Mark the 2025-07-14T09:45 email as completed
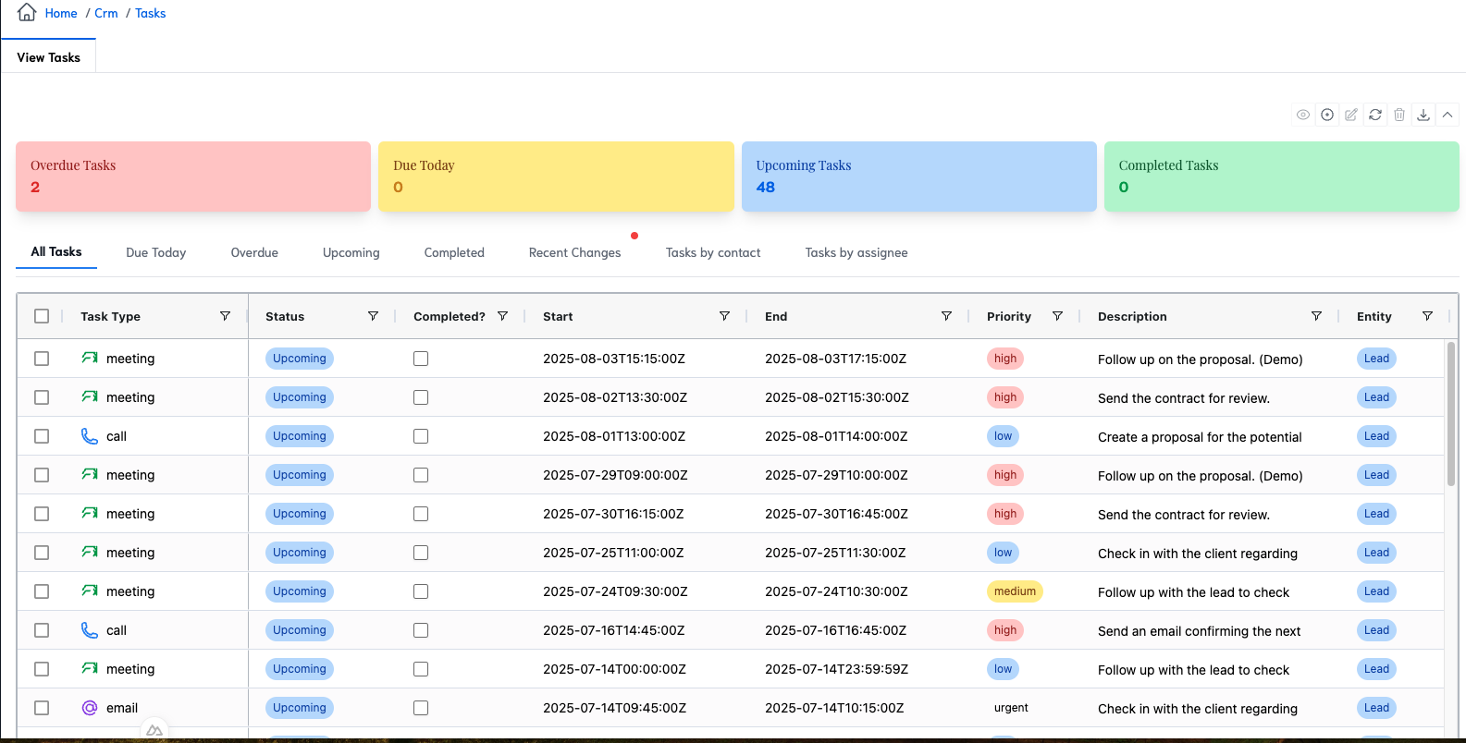The image size is (1466, 743). tap(421, 708)
